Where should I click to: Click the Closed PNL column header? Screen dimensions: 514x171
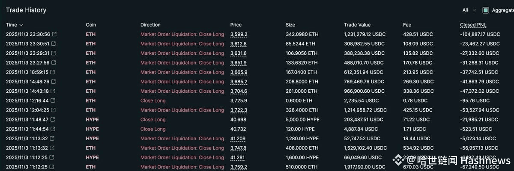(x=473, y=25)
